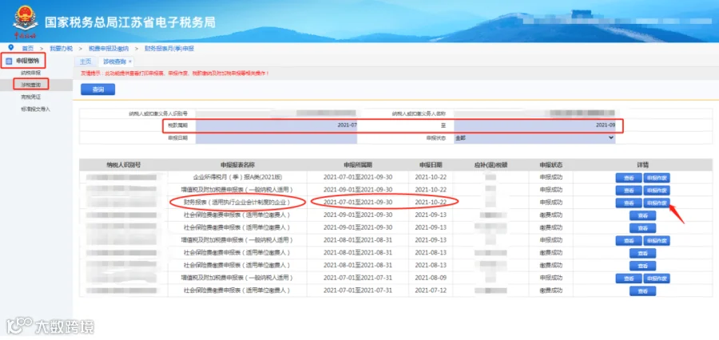The image size is (719, 340).
Task: Open the 申报状态 dropdown showing 全部
Action: pyautogui.click(x=535, y=137)
